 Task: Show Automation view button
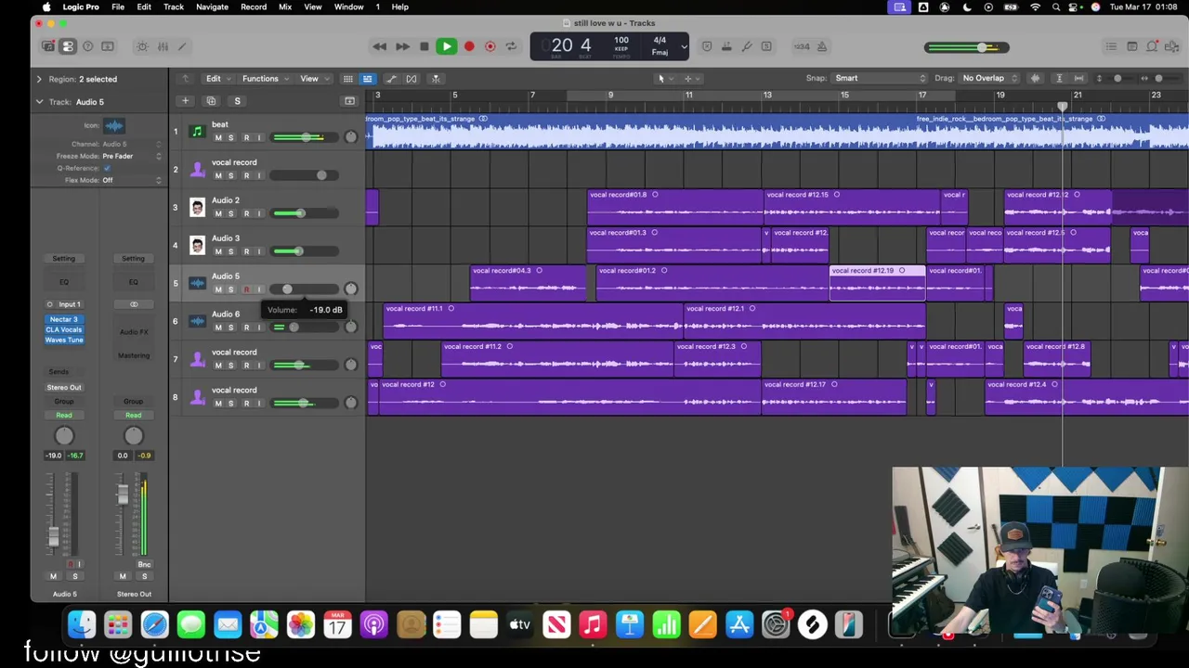(391, 79)
